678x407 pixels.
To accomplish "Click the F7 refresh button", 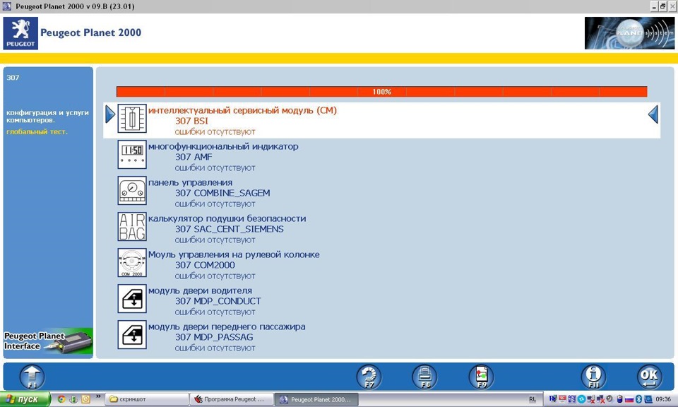I will coord(369,377).
